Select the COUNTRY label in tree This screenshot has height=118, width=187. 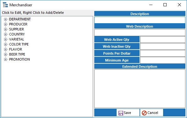17,34
